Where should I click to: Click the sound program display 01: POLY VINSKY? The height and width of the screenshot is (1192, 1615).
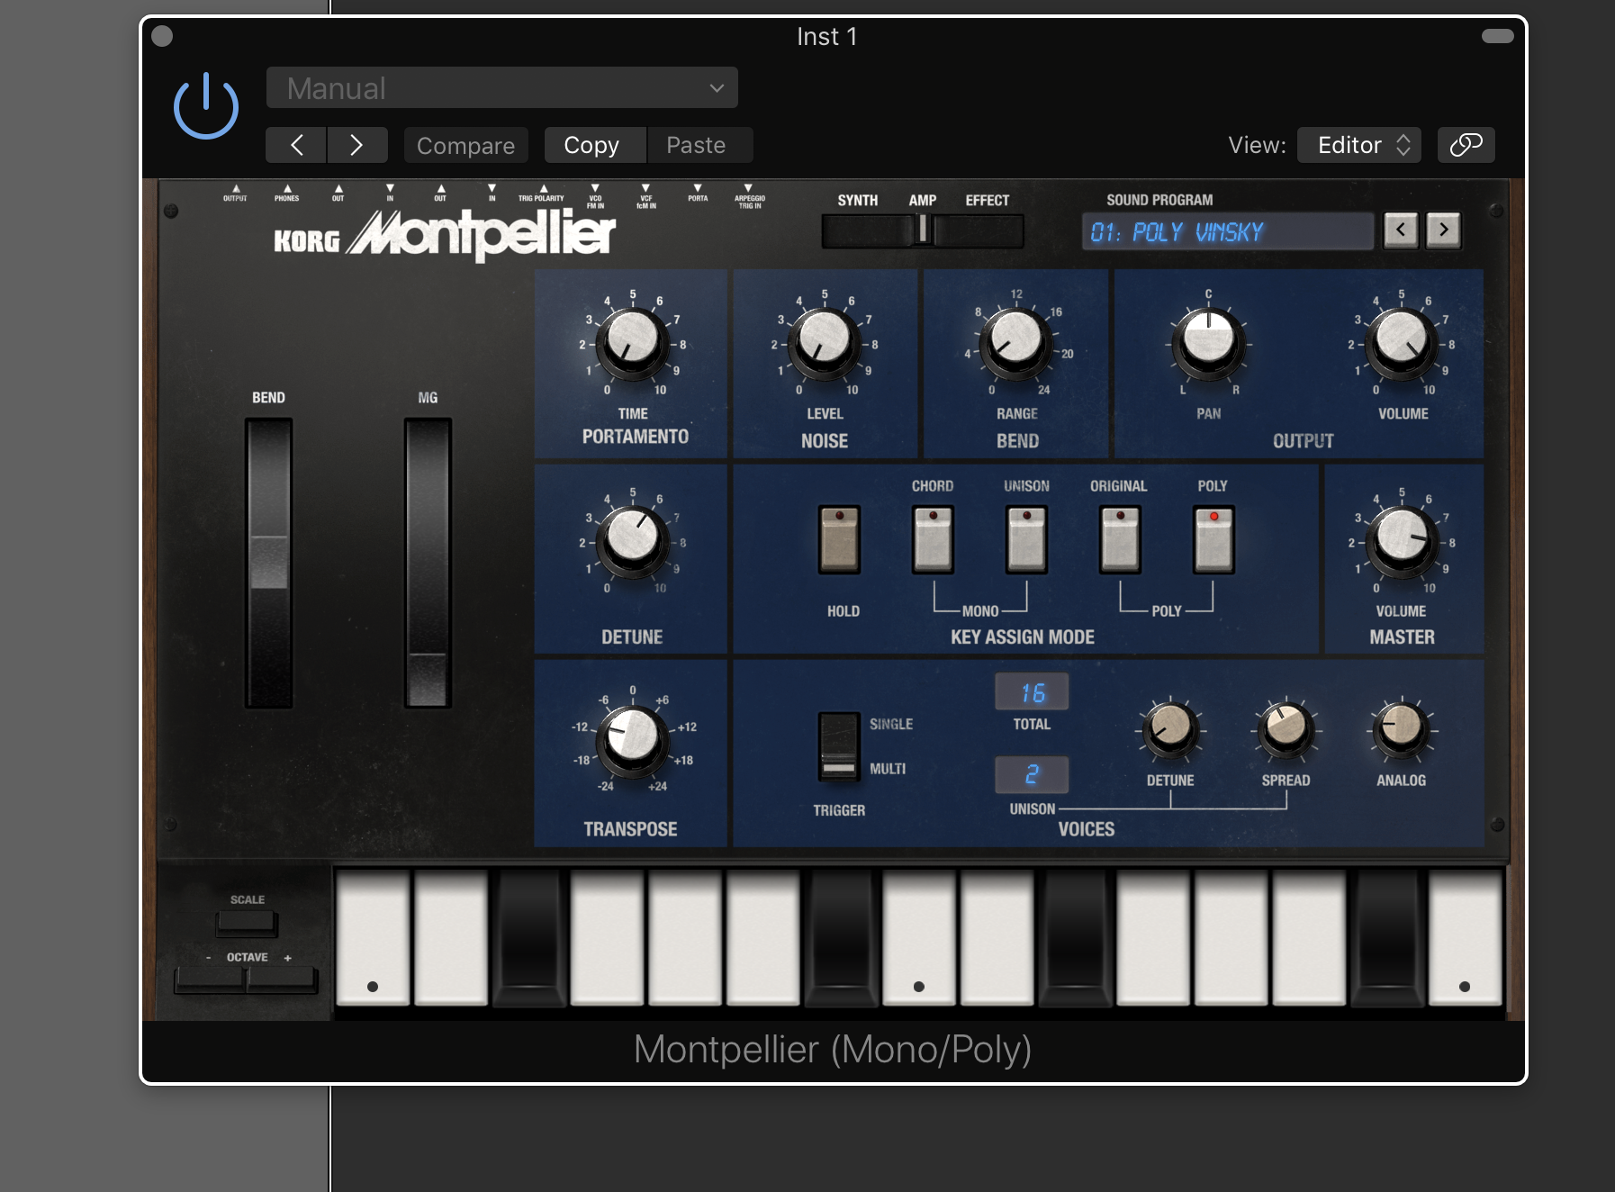pyautogui.click(x=1227, y=231)
